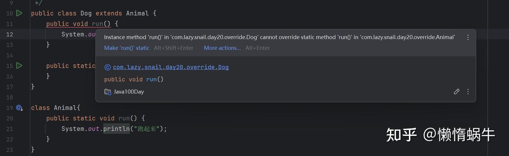Click line number 12 in the gutter
Image resolution: width=509 pixels, height=156 pixels.
(10, 35)
